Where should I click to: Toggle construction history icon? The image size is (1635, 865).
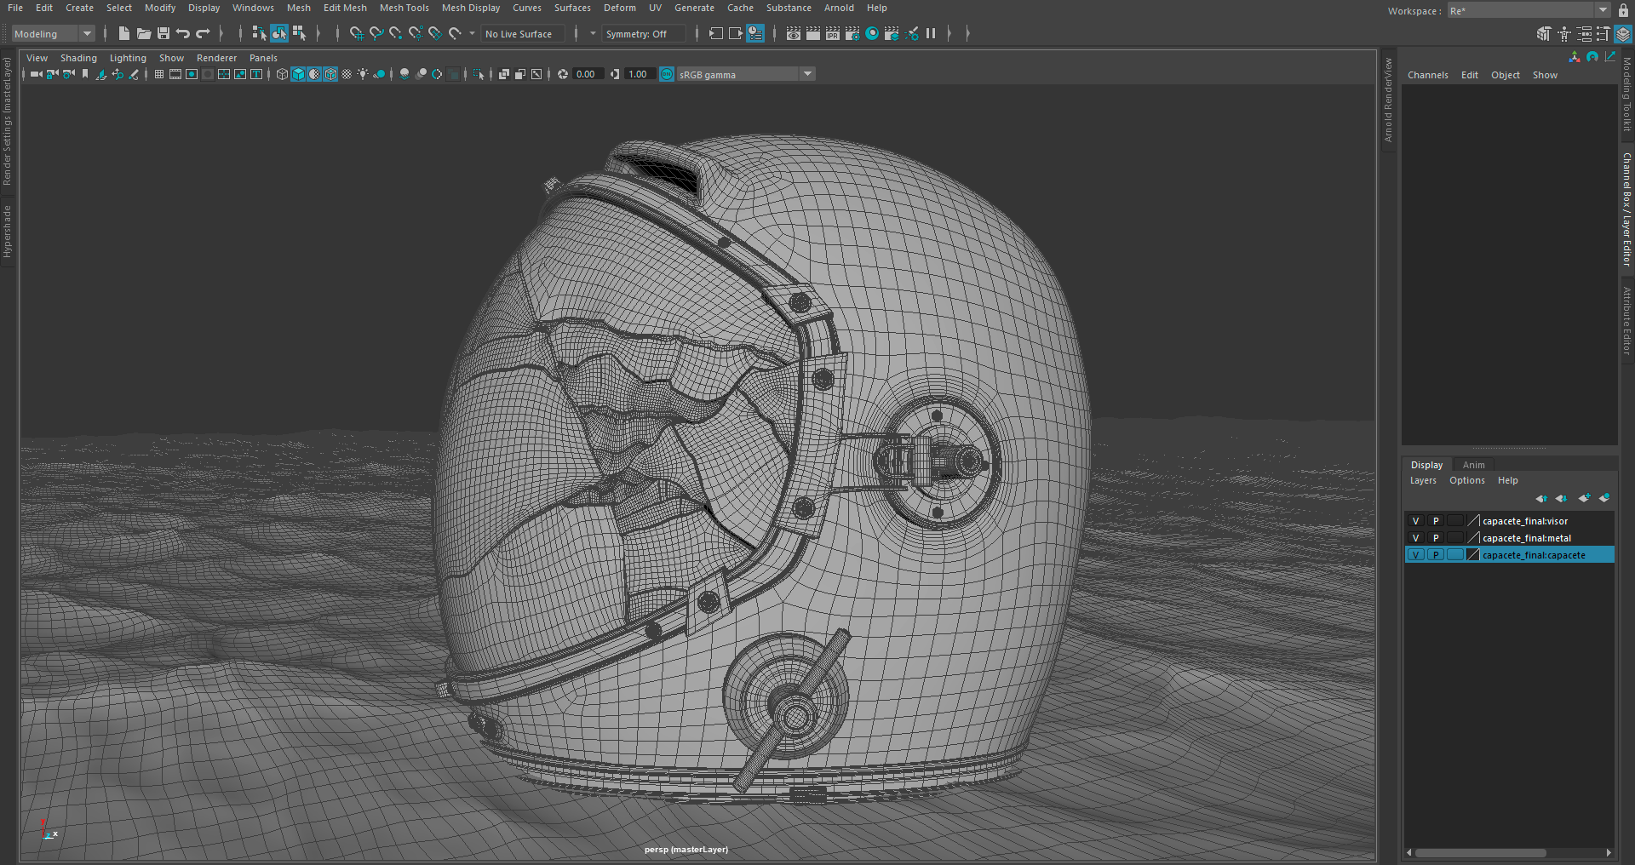(x=755, y=33)
